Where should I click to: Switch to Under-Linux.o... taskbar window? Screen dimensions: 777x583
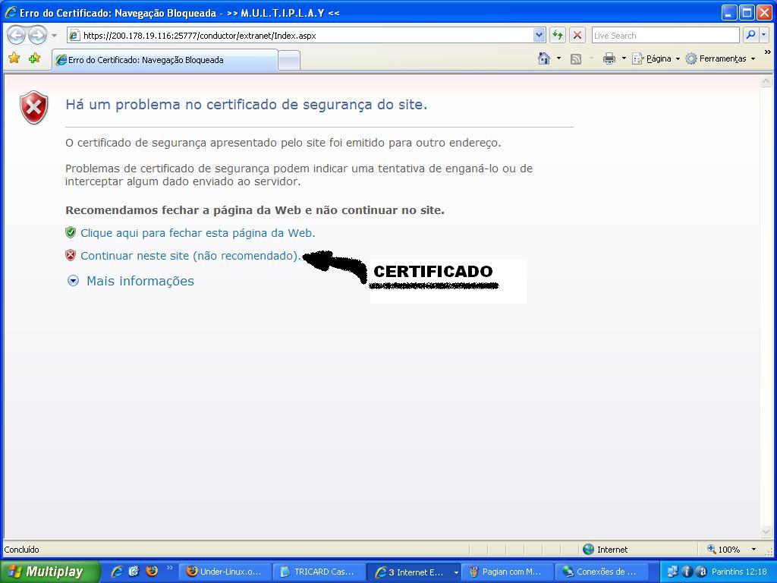225,572
